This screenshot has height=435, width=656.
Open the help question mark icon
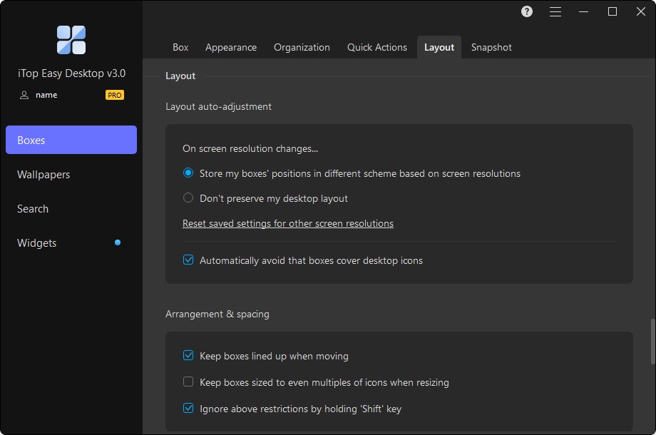click(527, 11)
